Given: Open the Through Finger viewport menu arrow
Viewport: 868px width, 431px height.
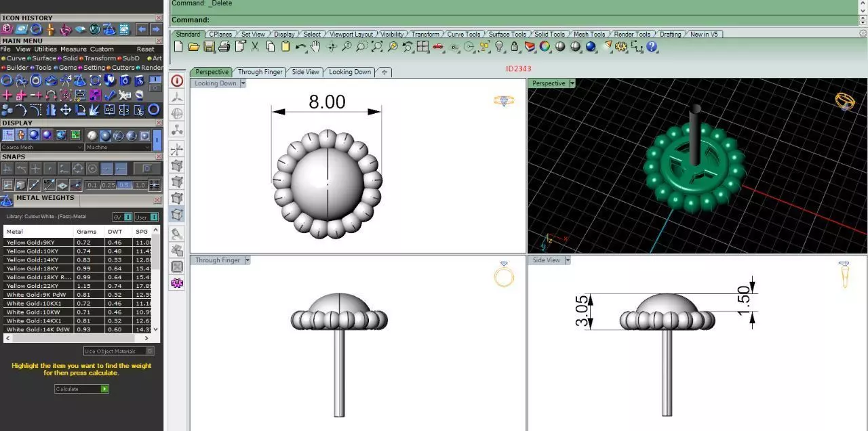Looking at the screenshot, I should [248, 260].
